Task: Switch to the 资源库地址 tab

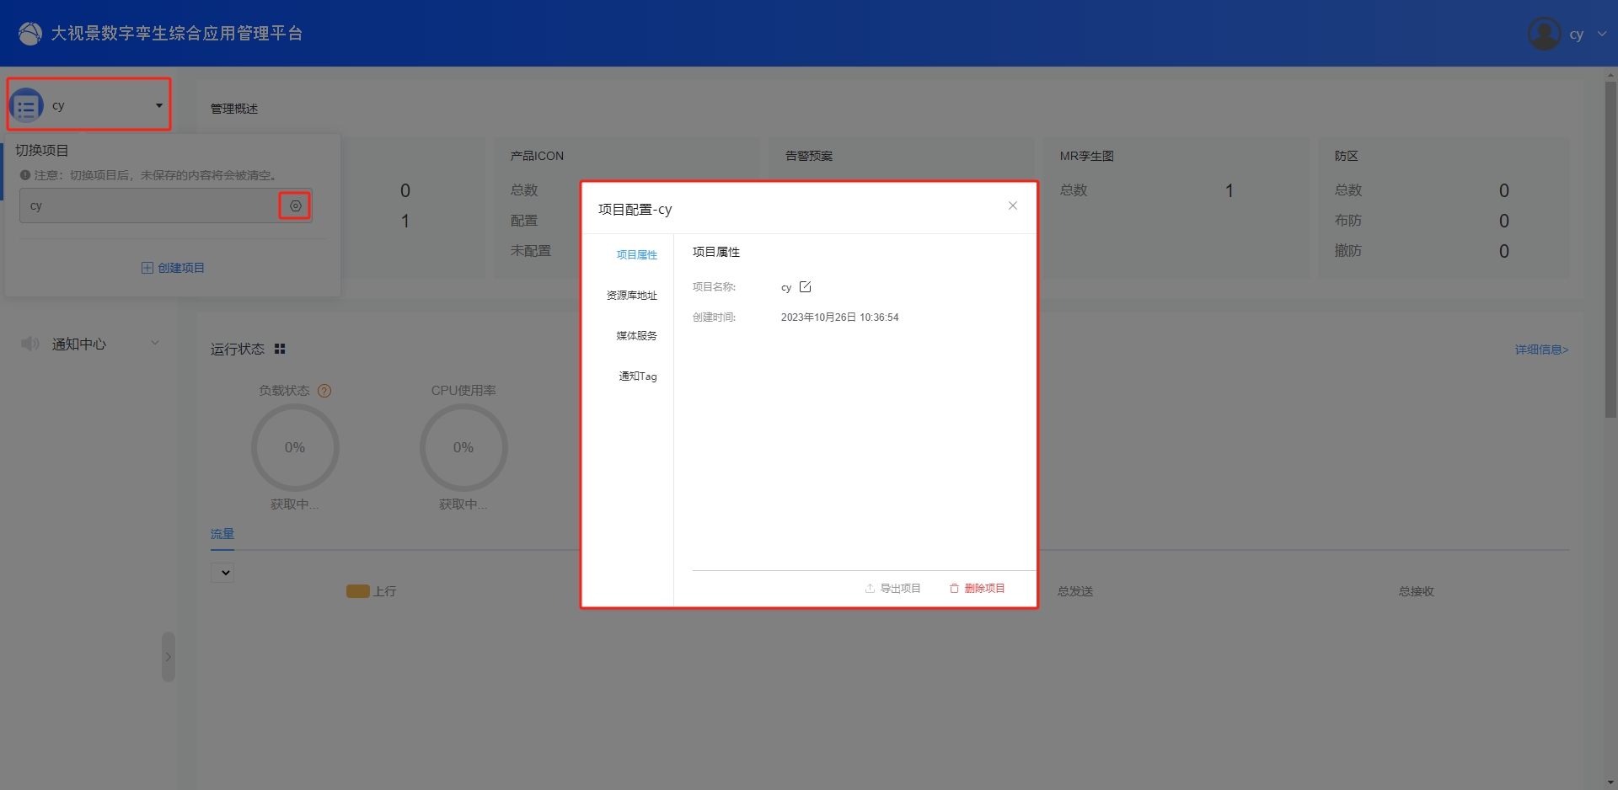Action: pos(632,295)
